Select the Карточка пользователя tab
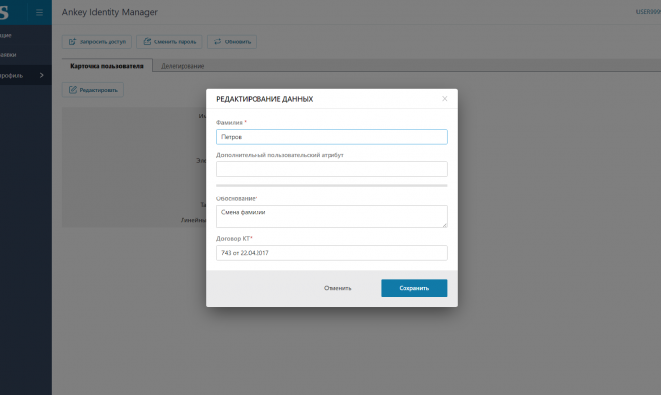 click(106, 66)
